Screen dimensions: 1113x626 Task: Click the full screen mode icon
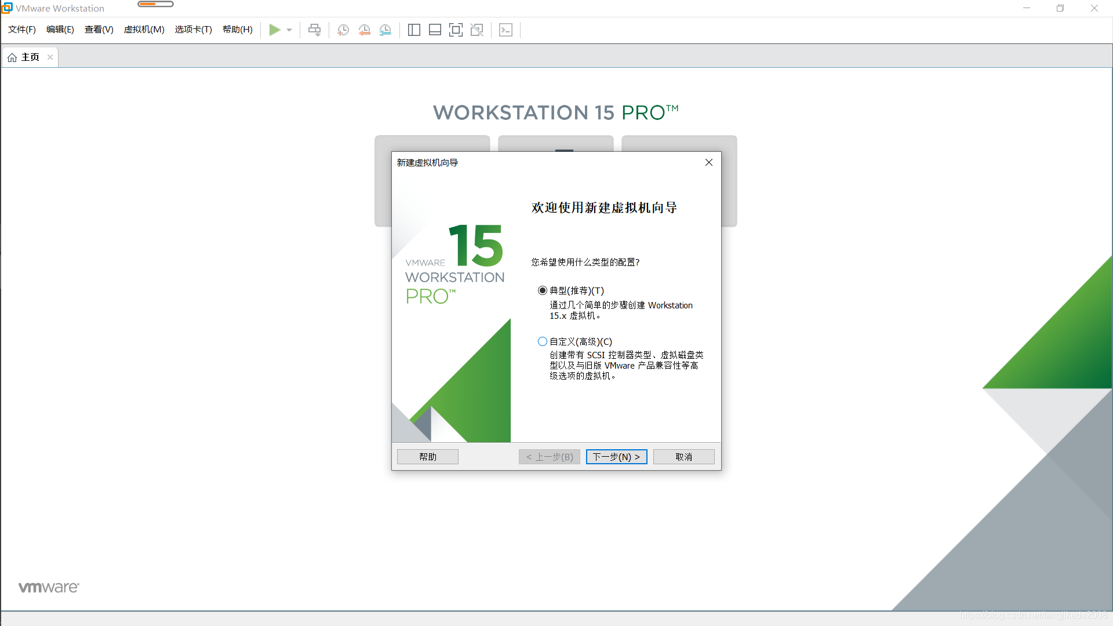(x=456, y=30)
